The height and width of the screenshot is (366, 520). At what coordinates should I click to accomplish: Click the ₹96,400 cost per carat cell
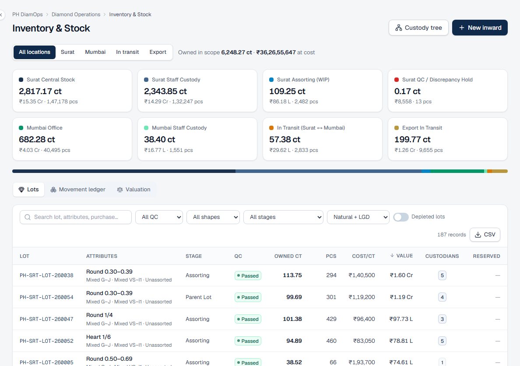point(364,319)
